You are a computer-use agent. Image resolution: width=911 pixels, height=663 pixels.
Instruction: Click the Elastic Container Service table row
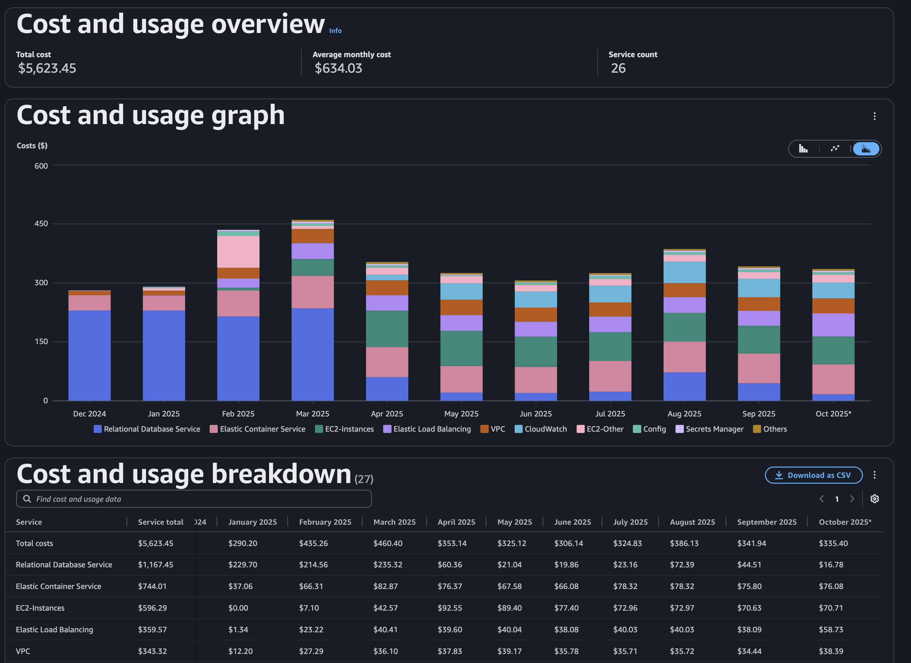pos(58,586)
